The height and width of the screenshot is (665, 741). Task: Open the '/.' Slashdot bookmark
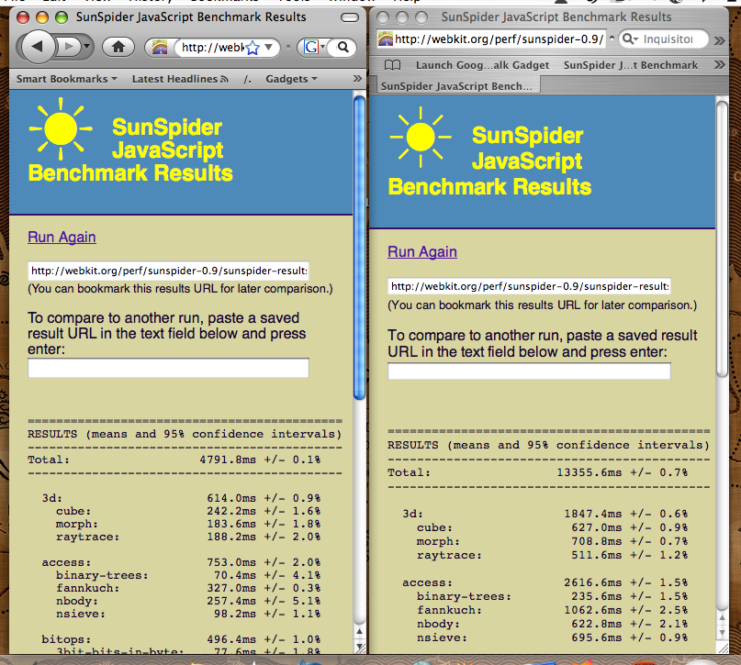tap(247, 79)
